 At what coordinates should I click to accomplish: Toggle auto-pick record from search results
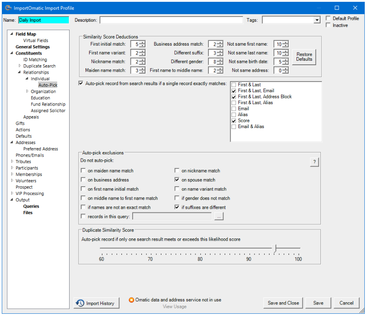[x=81, y=83]
